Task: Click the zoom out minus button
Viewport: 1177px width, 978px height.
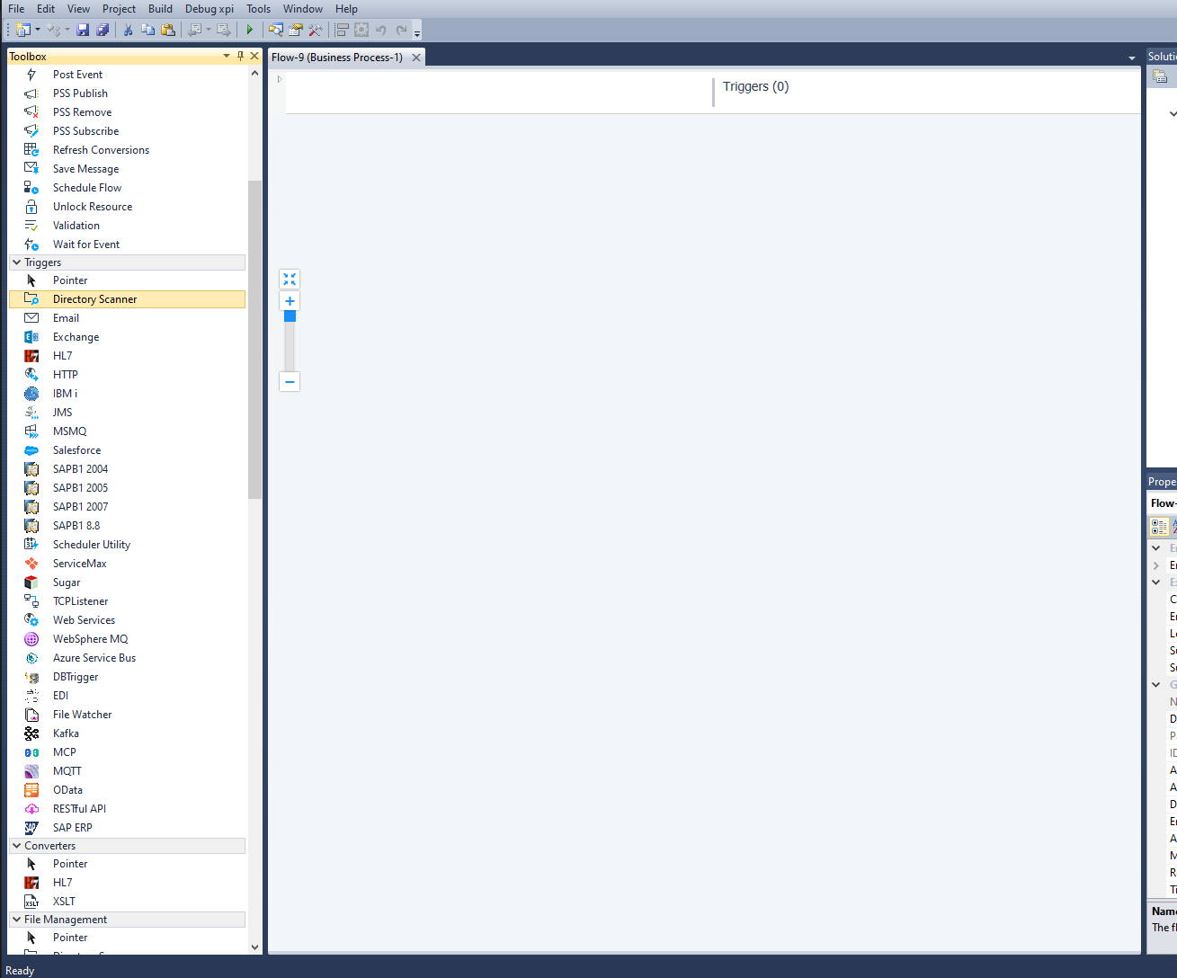Action: pyautogui.click(x=290, y=382)
